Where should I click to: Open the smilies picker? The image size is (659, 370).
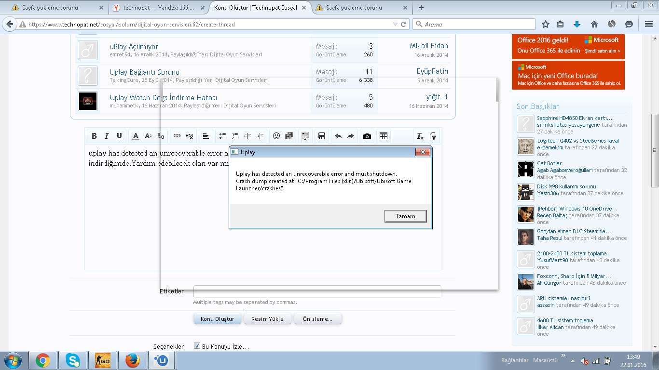(276, 136)
